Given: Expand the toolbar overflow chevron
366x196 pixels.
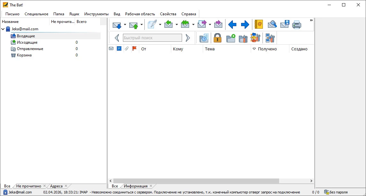Looking at the screenshot, I should (311, 20).
